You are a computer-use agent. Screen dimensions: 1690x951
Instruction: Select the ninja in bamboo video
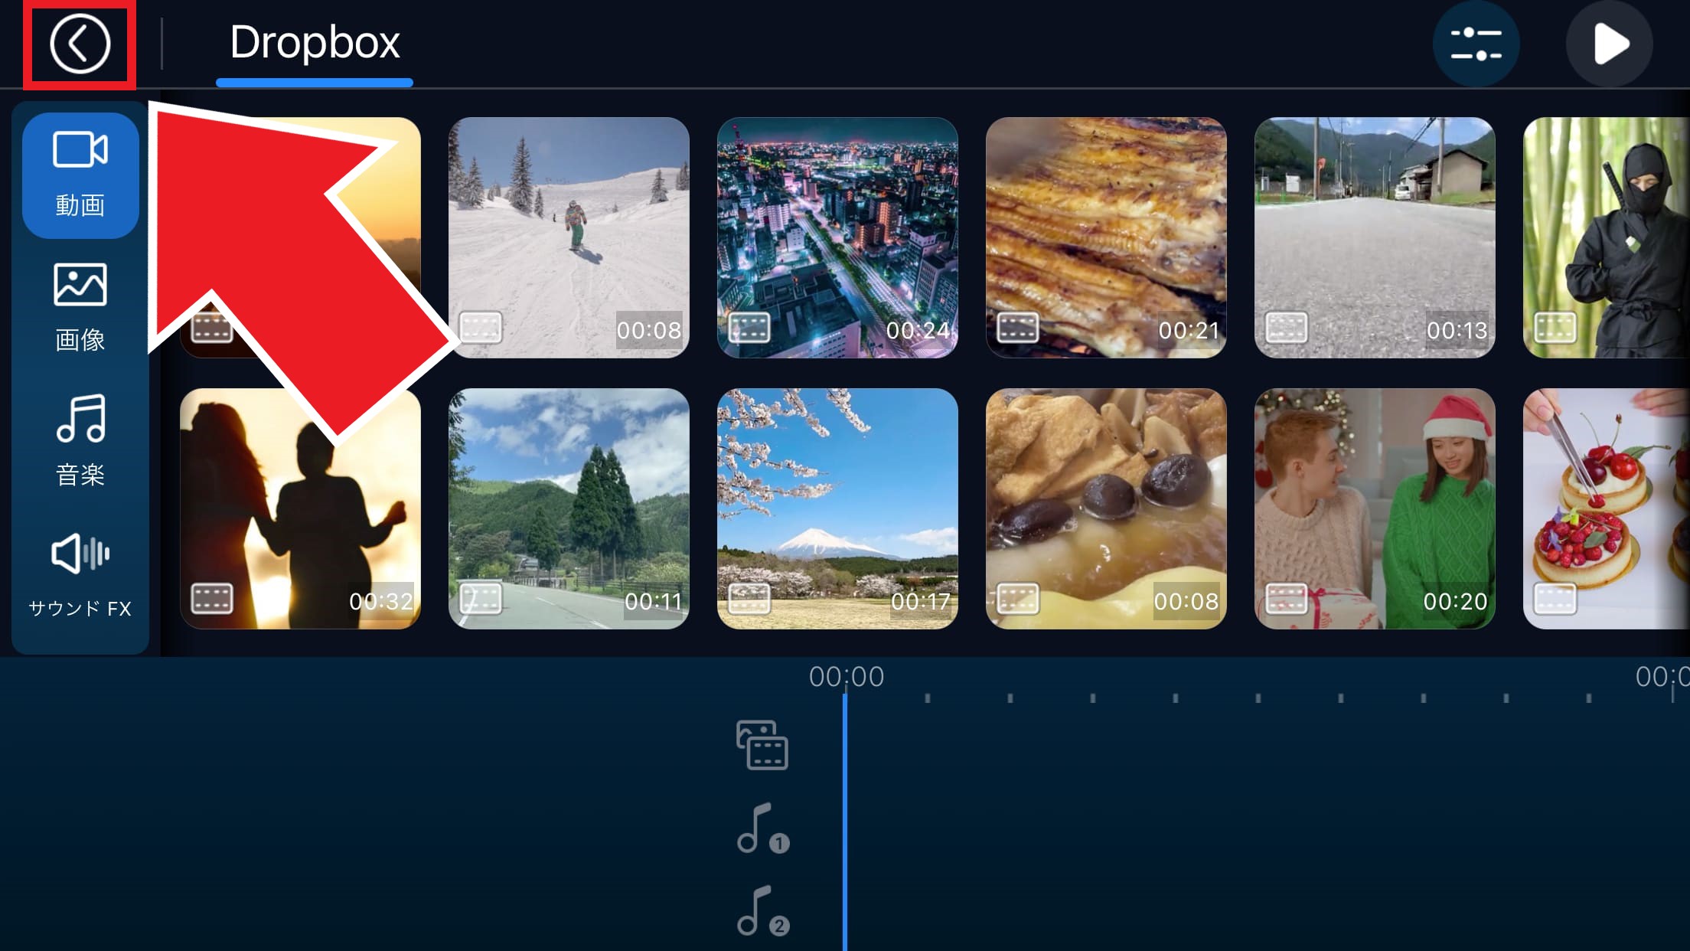click(x=1606, y=237)
